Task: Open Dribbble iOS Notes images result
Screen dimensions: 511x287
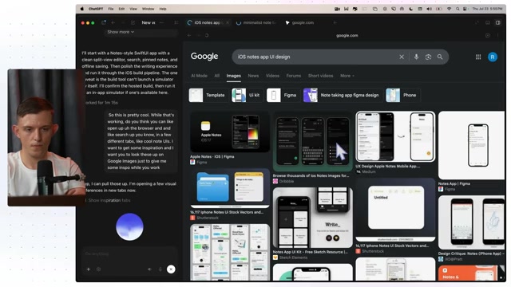Action: 312,142
